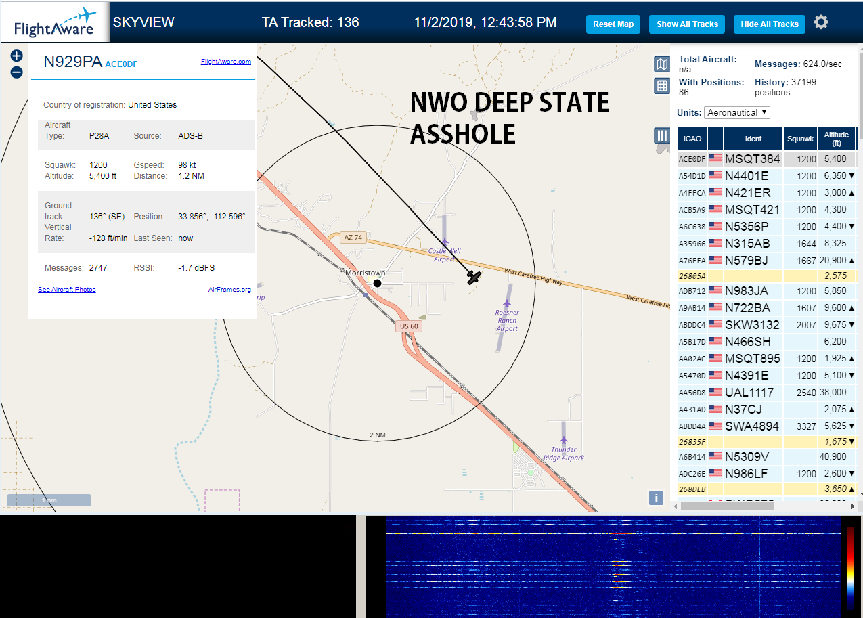Click the FlightAware logo
The image size is (863, 618).
pyautogui.click(x=54, y=22)
